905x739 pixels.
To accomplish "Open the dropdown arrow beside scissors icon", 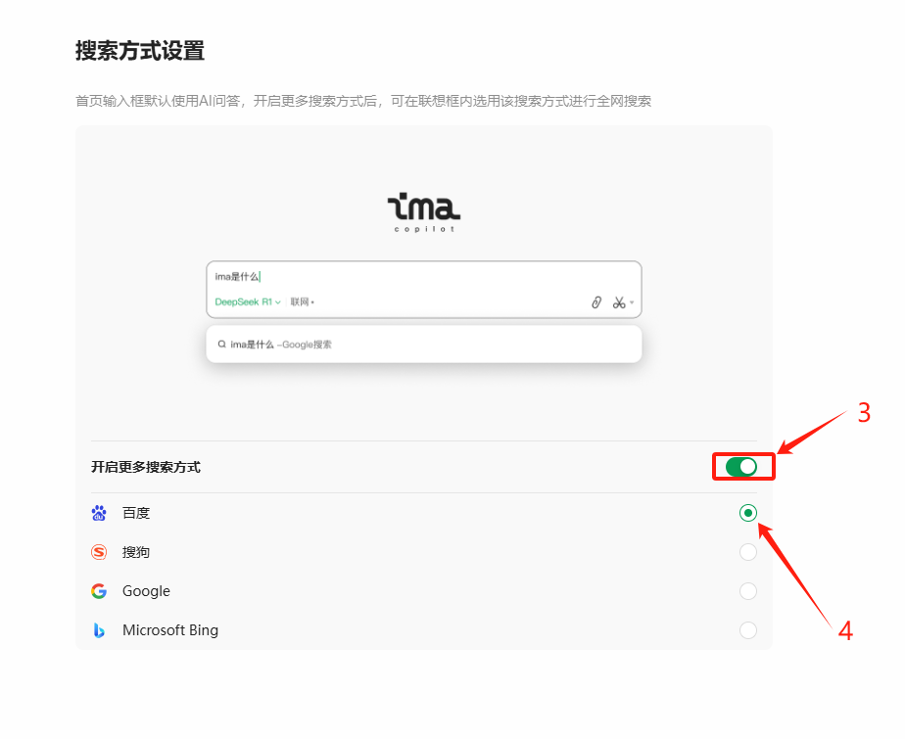I will pyautogui.click(x=632, y=302).
